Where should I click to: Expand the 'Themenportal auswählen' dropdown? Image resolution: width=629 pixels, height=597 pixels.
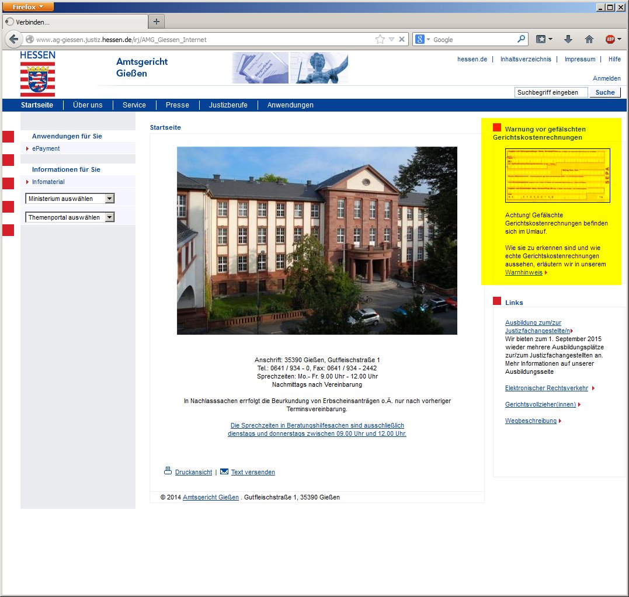point(70,217)
